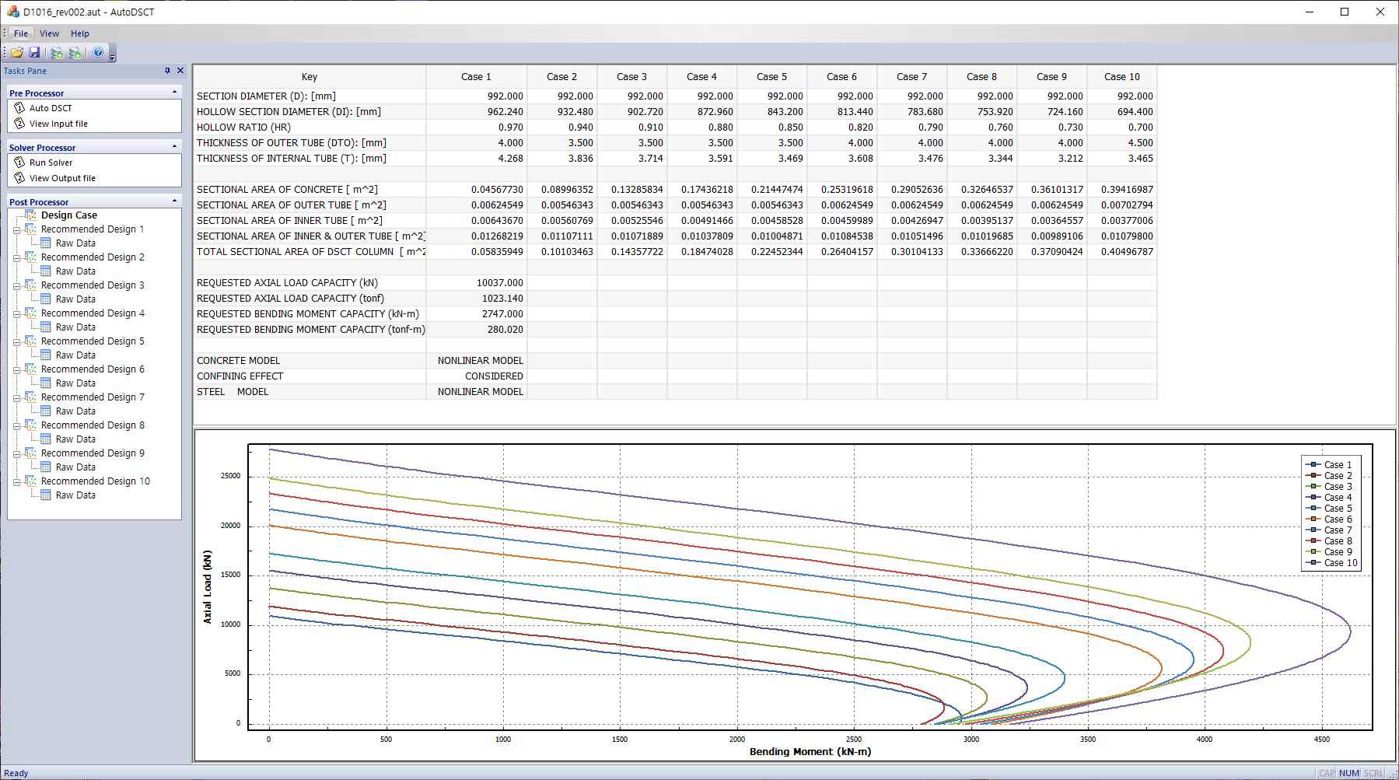Image resolution: width=1399 pixels, height=780 pixels.
Task: Collapse Recommended Design 9 node
Action: coord(16,453)
